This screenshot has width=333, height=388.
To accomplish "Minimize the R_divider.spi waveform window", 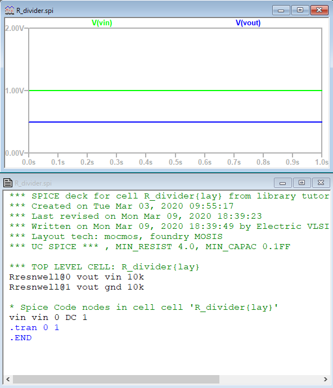I will 281,10.
